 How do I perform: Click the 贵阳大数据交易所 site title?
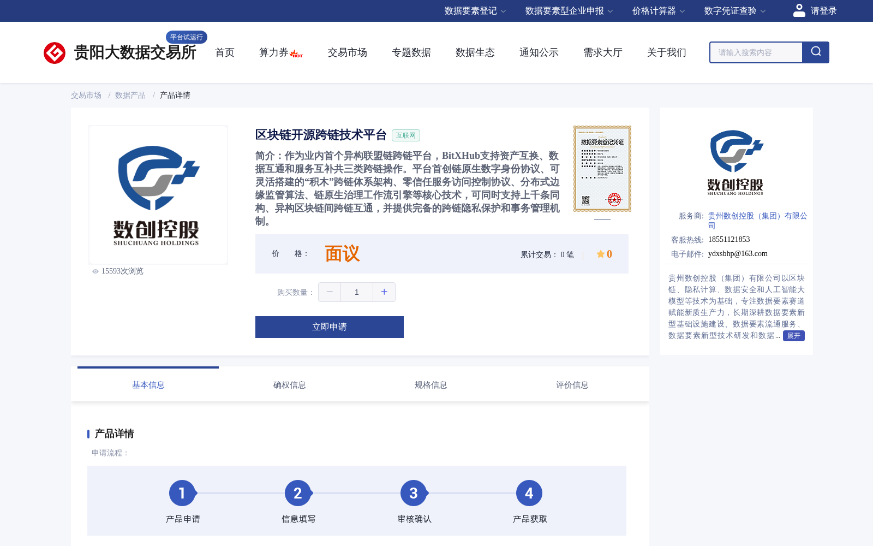pyautogui.click(x=135, y=52)
